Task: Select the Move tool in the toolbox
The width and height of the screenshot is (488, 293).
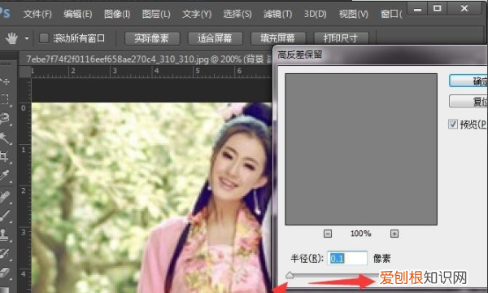Action: point(5,82)
